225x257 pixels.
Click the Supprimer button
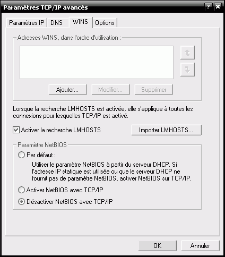[x=154, y=90]
